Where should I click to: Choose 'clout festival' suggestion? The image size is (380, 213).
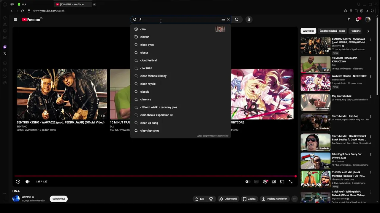[180, 60]
